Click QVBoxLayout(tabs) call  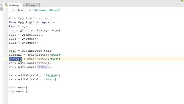[37, 51]
